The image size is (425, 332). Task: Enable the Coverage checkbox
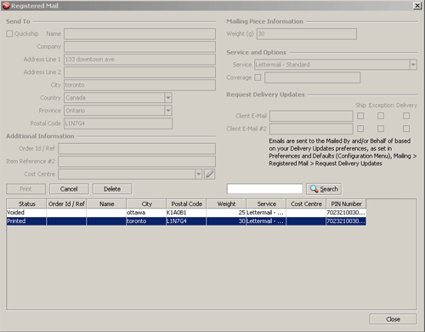click(x=258, y=77)
